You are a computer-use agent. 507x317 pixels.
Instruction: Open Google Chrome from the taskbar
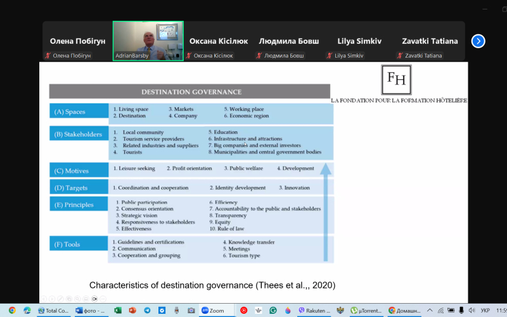(12, 311)
